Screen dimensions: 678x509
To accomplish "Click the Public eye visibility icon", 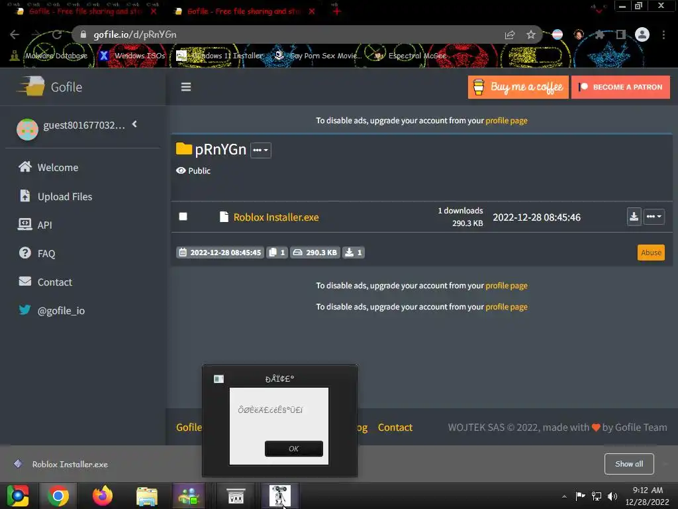I will point(181,170).
